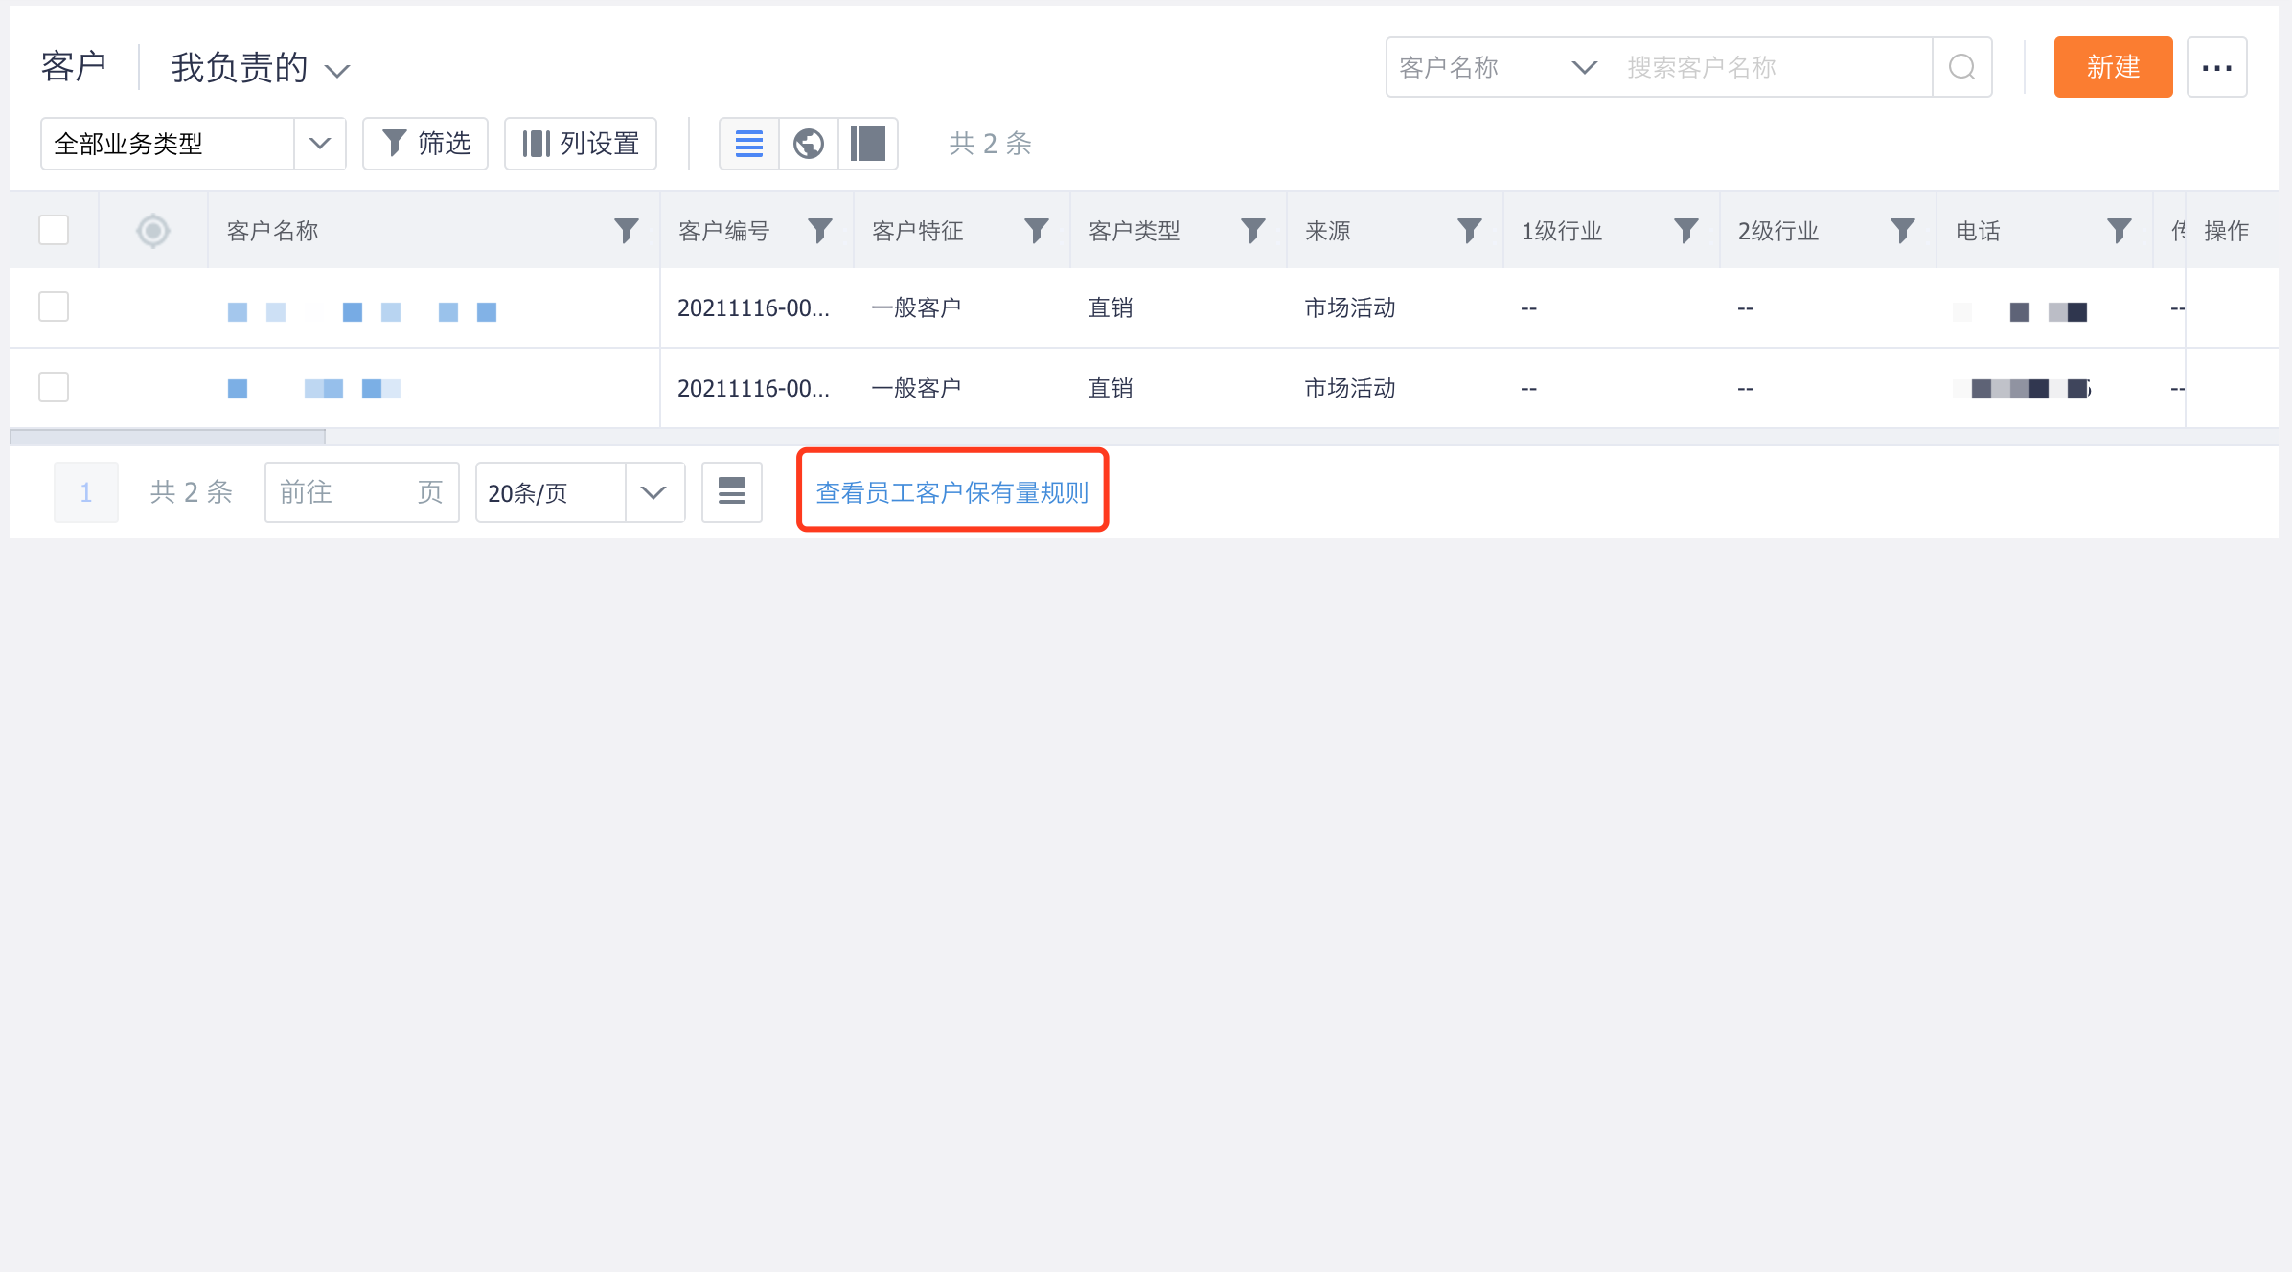Open the 筛选 filter panel
The height and width of the screenshot is (1272, 2292).
(424, 144)
